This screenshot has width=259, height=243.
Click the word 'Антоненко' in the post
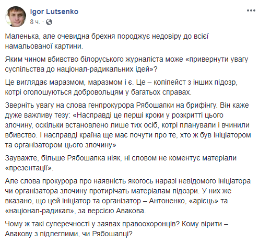coord(168,201)
